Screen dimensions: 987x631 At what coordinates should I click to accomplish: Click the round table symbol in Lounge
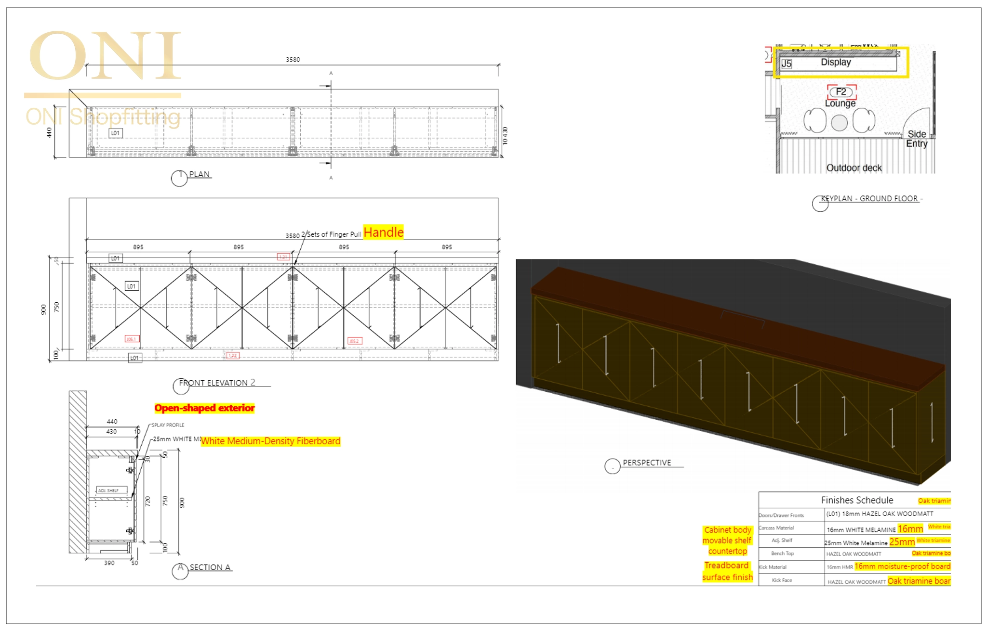(839, 123)
